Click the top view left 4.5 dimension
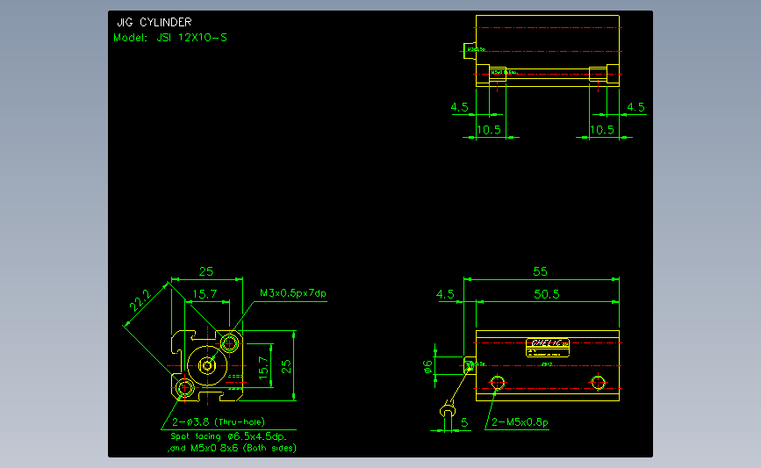Screen dimensions: 761x468 coord(460,107)
